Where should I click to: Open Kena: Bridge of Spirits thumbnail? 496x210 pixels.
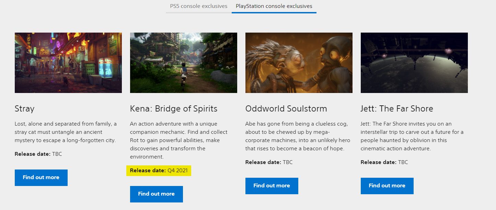pos(184,63)
